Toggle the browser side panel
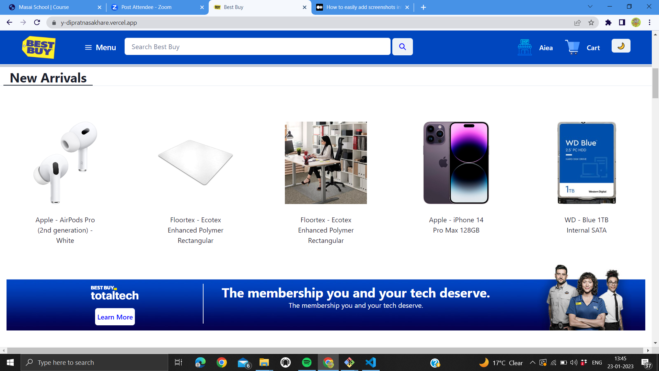Image resolution: width=659 pixels, height=371 pixels. 622,23
